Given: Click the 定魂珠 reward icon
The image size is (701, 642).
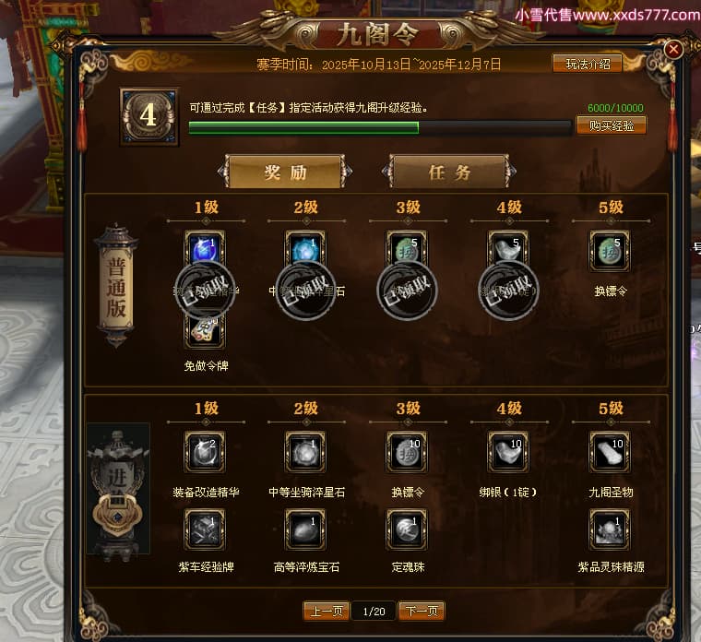Looking at the screenshot, I should pyautogui.click(x=407, y=529).
